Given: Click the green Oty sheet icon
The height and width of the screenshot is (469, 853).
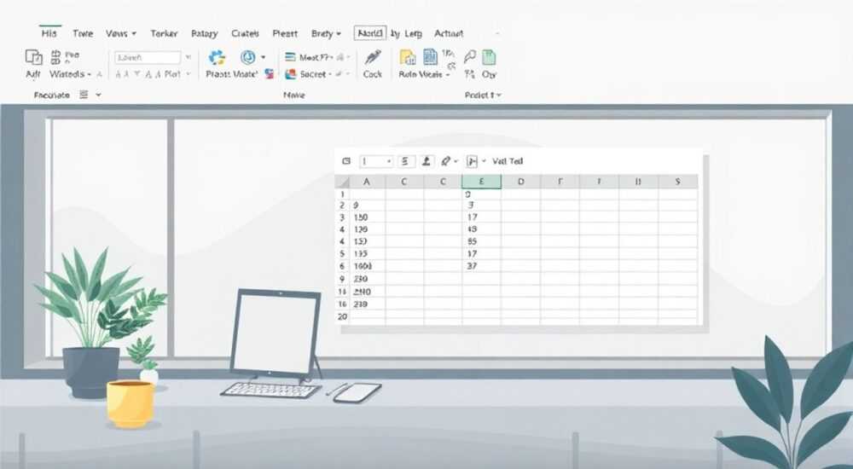Looking at the screenshot, I should point(489,57).
